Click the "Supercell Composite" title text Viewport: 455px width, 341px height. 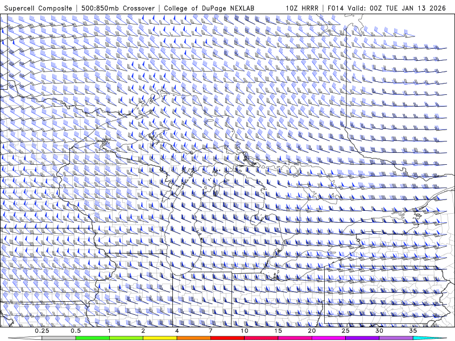point(38,9)
